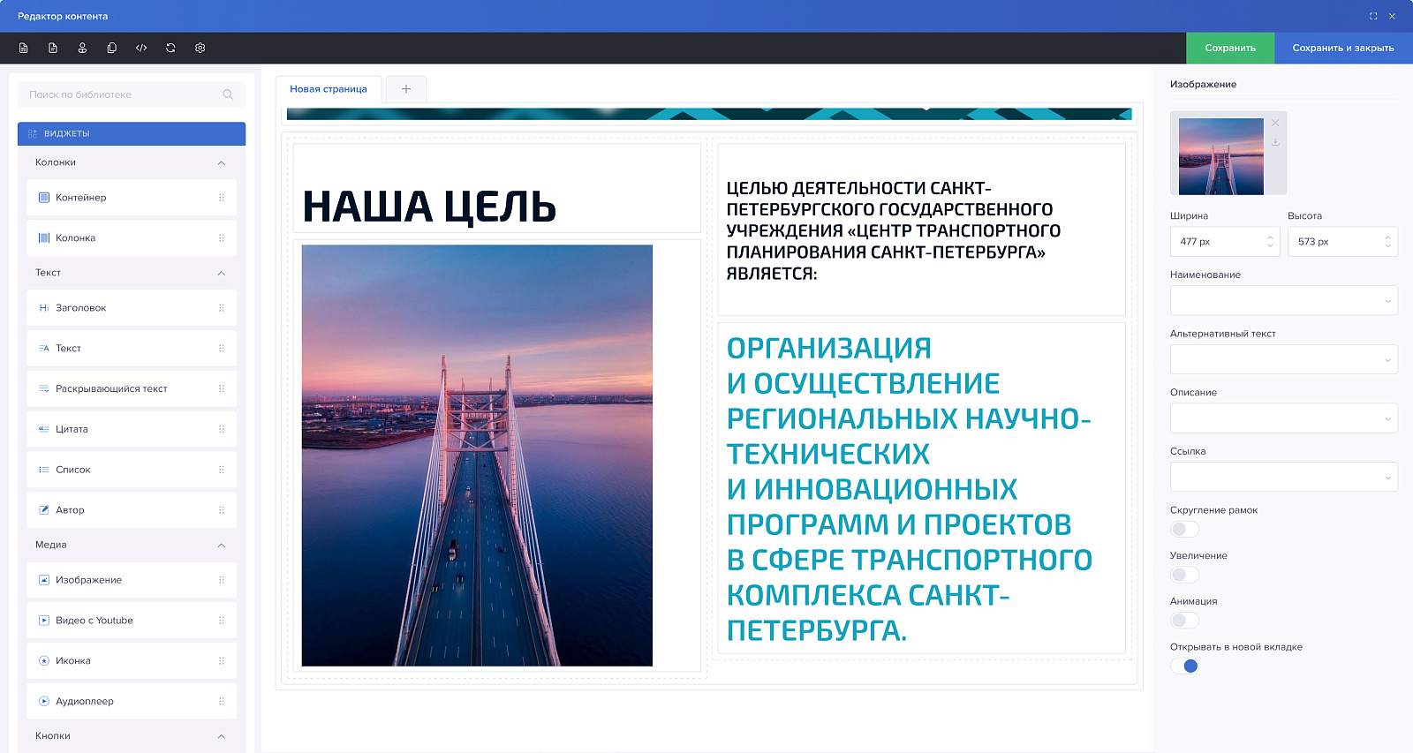Click the drag handle of Автор widget

[222, 510]
